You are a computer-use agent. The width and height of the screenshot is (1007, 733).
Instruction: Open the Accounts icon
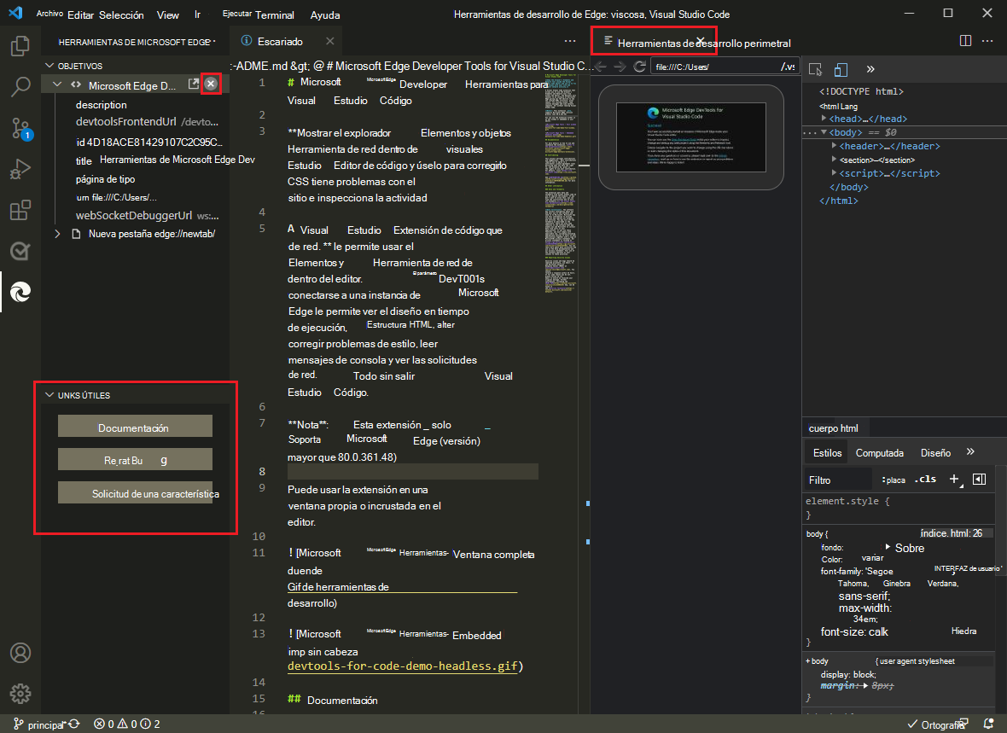(20, 653)
